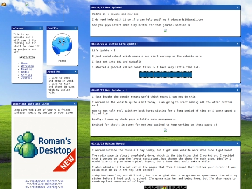Click the pet cat icon in top corner

pos(3,4)
